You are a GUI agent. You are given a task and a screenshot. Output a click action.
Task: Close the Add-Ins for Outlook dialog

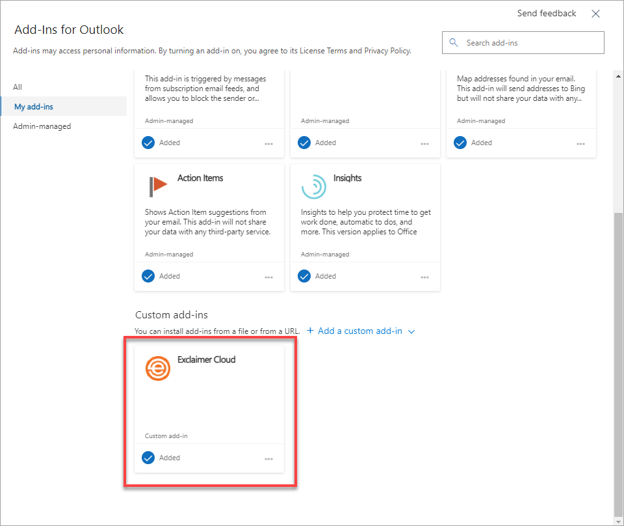(x=595, y=14)
